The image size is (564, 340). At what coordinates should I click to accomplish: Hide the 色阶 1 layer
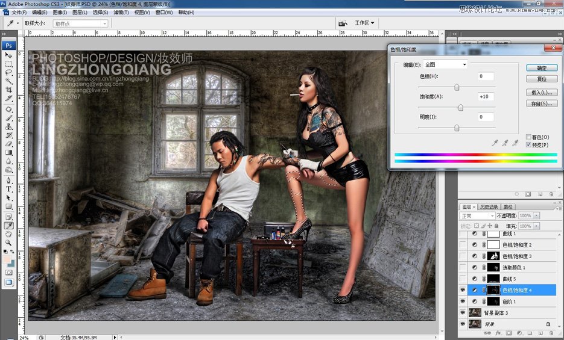tap(463, 301)
